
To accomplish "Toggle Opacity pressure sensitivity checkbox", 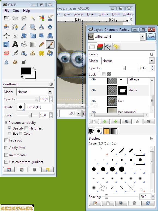I will tap(9, 128).
